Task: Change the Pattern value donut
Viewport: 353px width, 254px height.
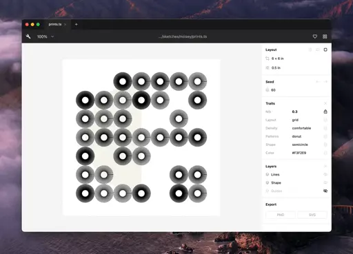Action: (x=296, y=136)
